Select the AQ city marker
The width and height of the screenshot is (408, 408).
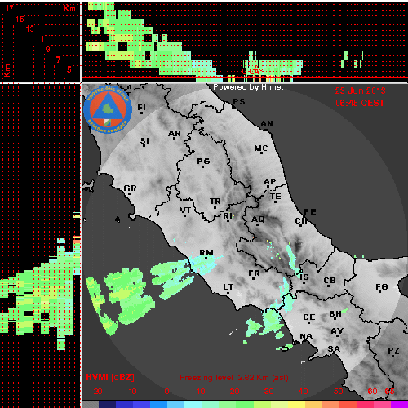coord(257,224)
